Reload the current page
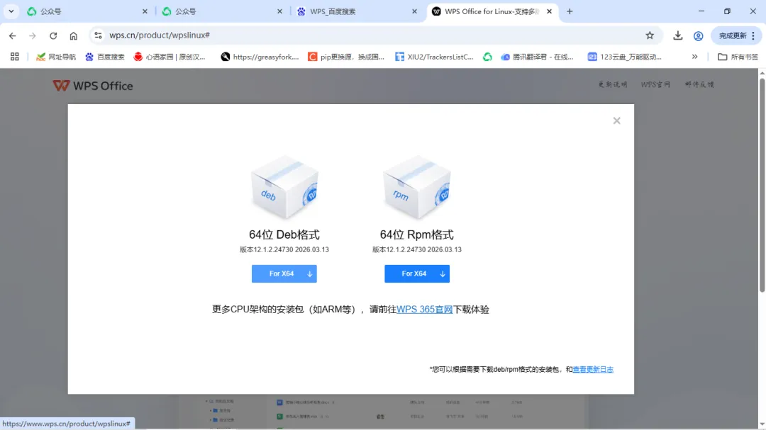 pos(53,35)
